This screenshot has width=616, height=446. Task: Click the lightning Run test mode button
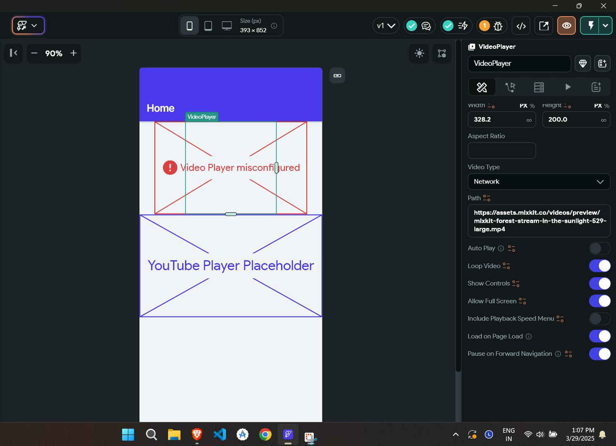(591, 26)
